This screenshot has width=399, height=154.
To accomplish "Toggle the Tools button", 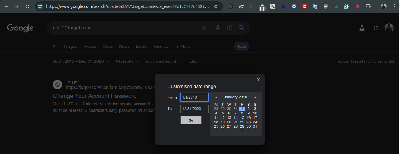I will pyautogui.click(x=242, y=46).
